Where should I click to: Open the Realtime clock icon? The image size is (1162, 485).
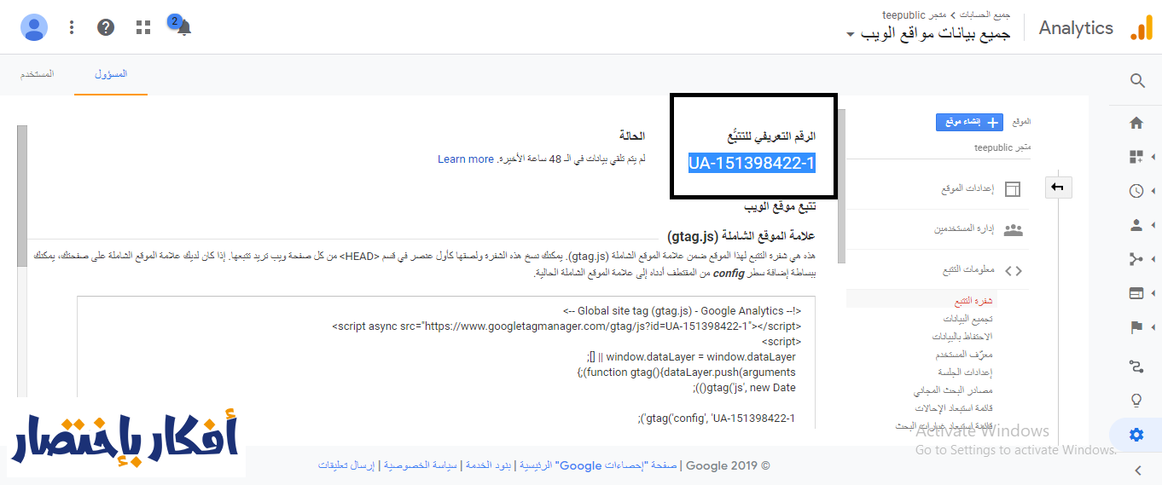tap(1136, 191)
